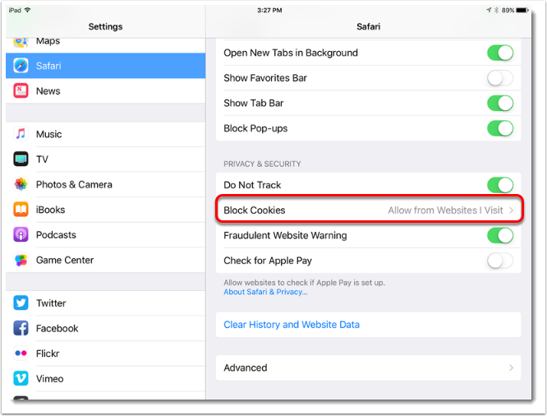Turn off Open New Tabs in Background

tap(500, 53)
